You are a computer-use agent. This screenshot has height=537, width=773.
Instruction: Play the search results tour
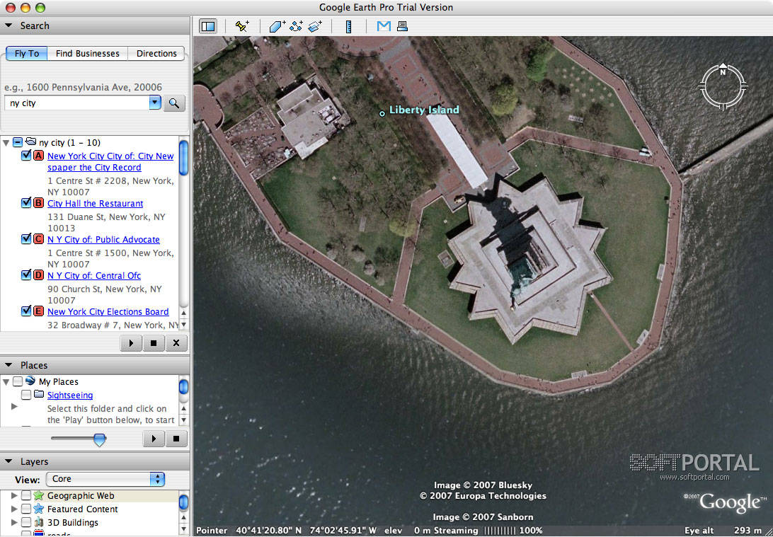point(131,343)
